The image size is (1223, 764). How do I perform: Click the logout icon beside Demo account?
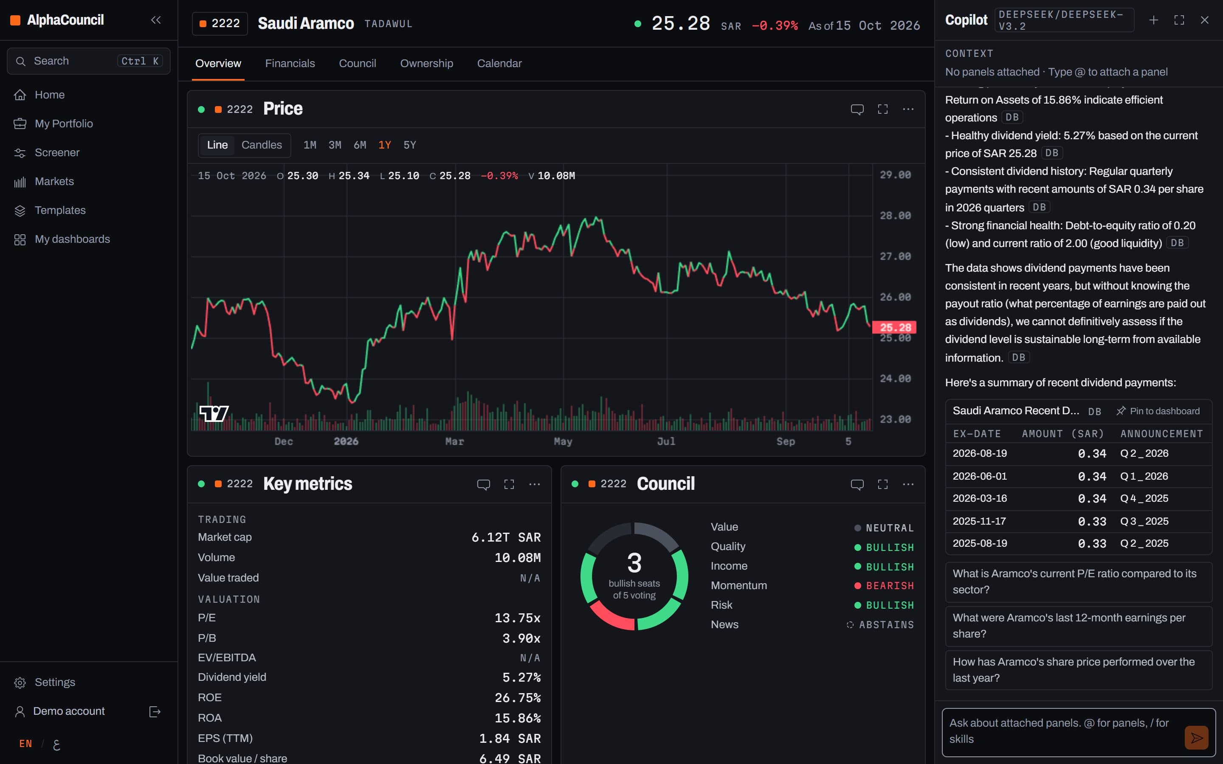point(155,711)
